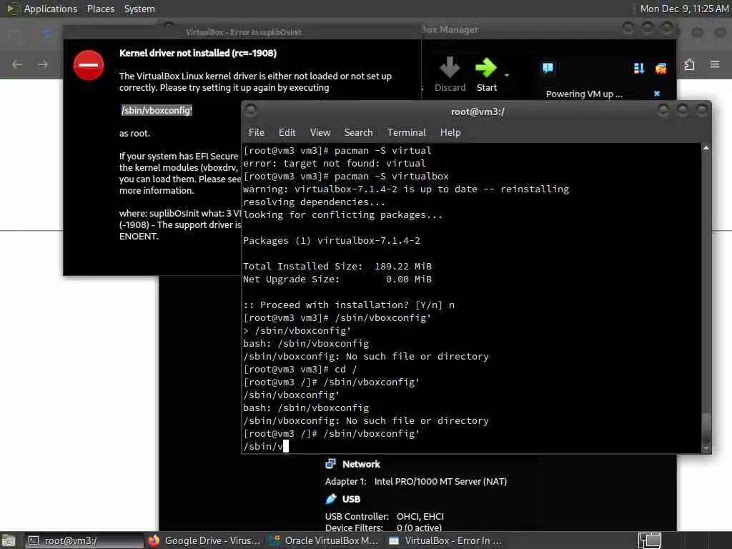Click the 'Total Installed Size: 189.22 MiB' line

337,266
